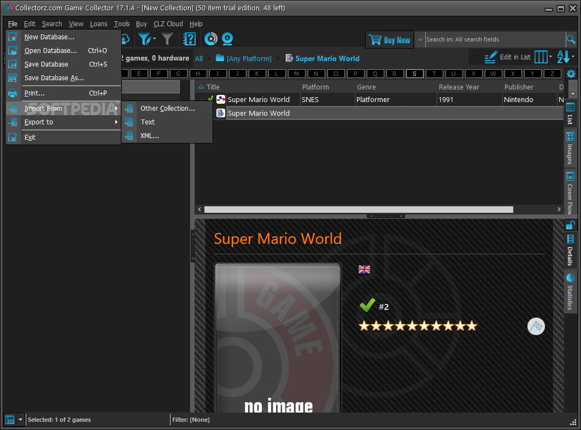The height and width of the screenshot is (430, 581).
Task: Click the help notebook question mark icon
Action: [189, 39]
